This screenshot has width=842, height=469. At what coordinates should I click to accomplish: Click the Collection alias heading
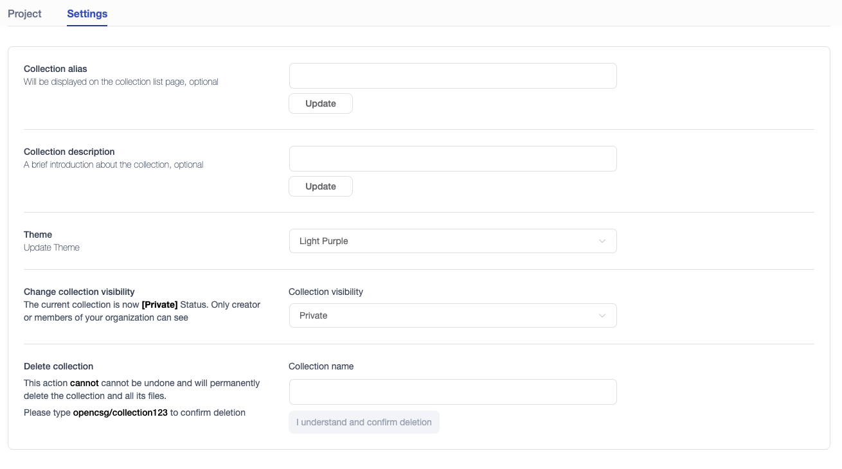pos(55,69)
